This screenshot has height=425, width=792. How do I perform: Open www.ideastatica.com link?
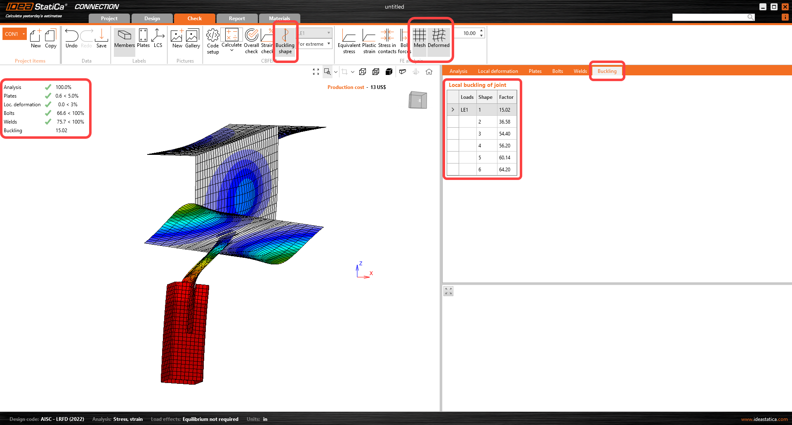pyautogui.click(x=764, y=419)
